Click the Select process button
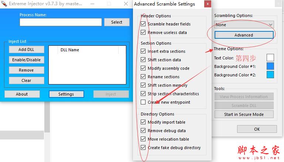Viewport: 284px width, 162px height. tap(117, 22)
